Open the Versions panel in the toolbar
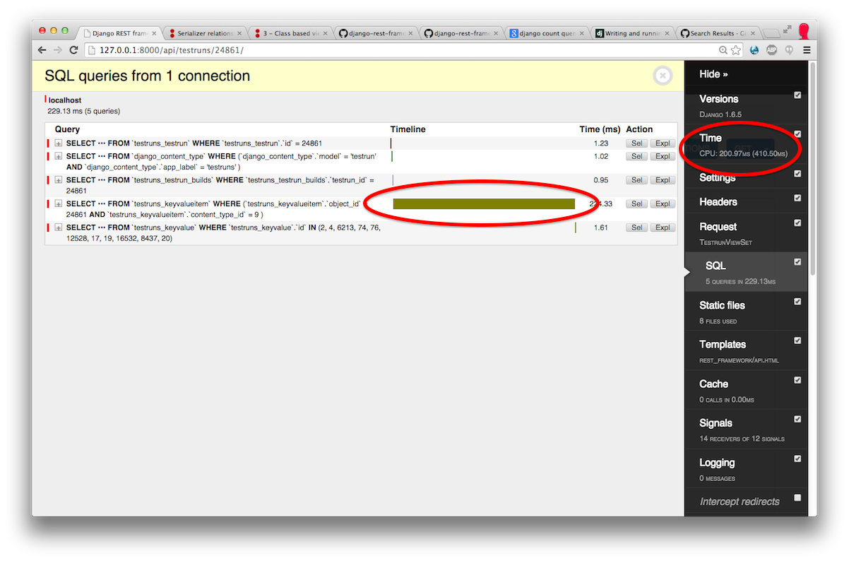Viewport: 849px width, 561px height. coord(745,105)
